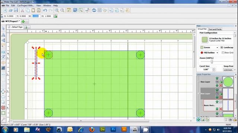Image resolution: width=238 pixels, height=133 pixels.
Task: Toggle visibility eye for selected New Layer
Action: coord(217,93)
